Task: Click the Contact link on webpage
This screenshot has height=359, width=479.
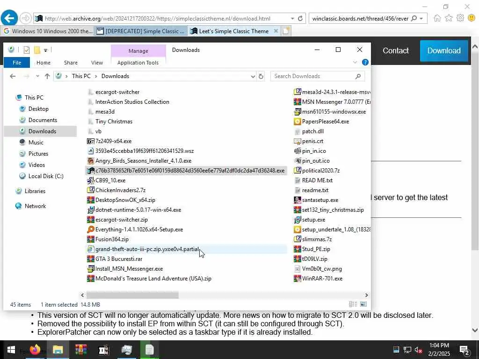Action: (x=396, y=50)
